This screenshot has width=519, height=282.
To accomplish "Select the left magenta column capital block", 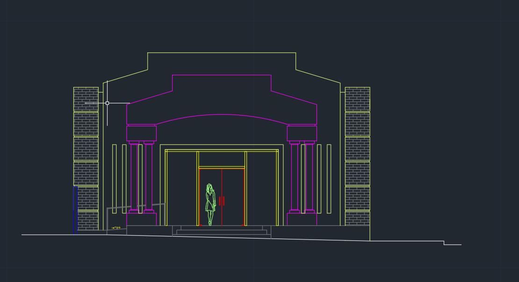I will click(x=141, y=133).
